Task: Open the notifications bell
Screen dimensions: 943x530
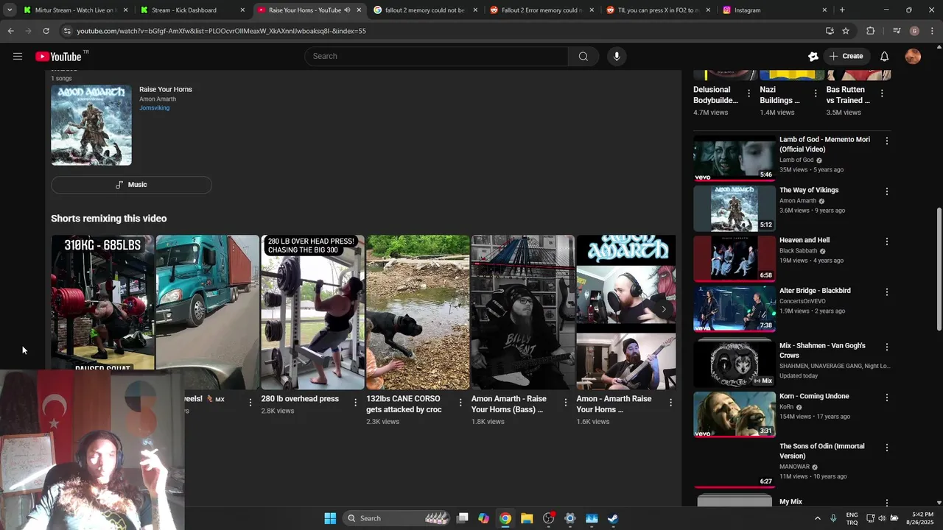Action: pos(884,56)
